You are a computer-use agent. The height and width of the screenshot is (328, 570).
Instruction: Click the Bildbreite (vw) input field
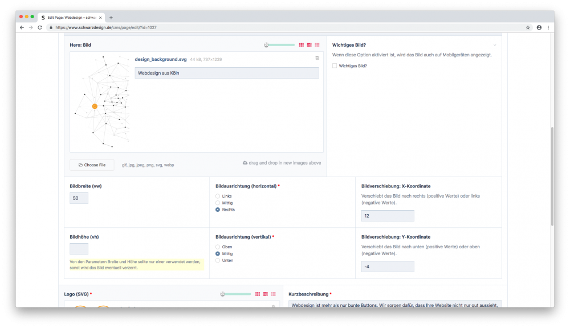point(79,198)
